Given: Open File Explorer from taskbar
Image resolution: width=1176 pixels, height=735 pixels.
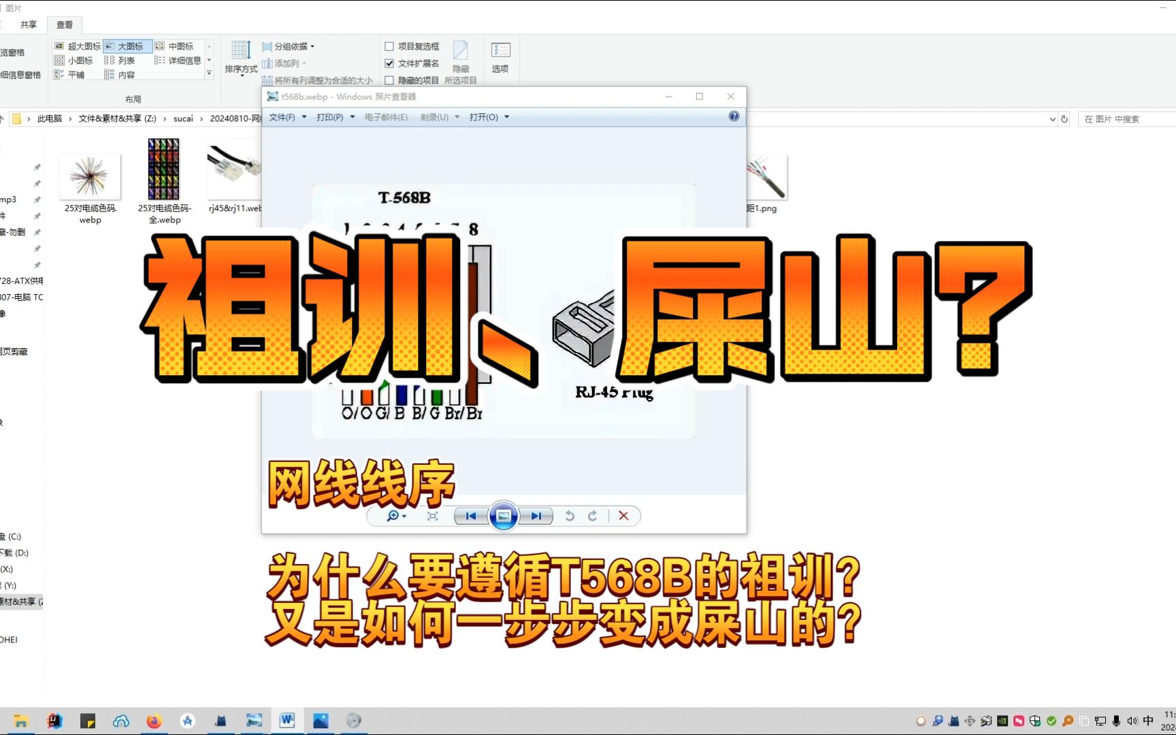Looking at the screenshot, I should pyautogui.click(x=20, y=721).
